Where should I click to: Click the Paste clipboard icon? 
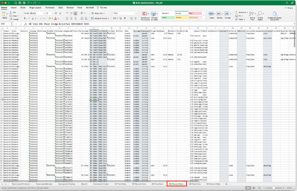4,14
